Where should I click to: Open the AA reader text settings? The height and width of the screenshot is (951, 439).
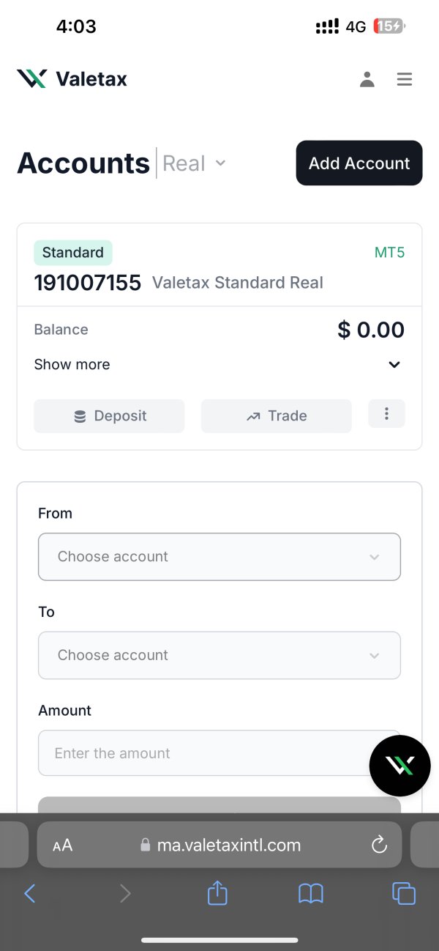tap(63, 845)
